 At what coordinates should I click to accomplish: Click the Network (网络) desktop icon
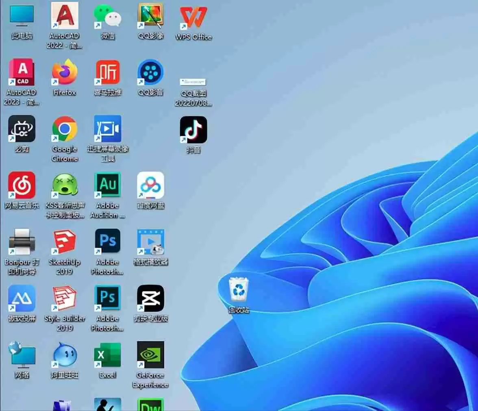22,355
